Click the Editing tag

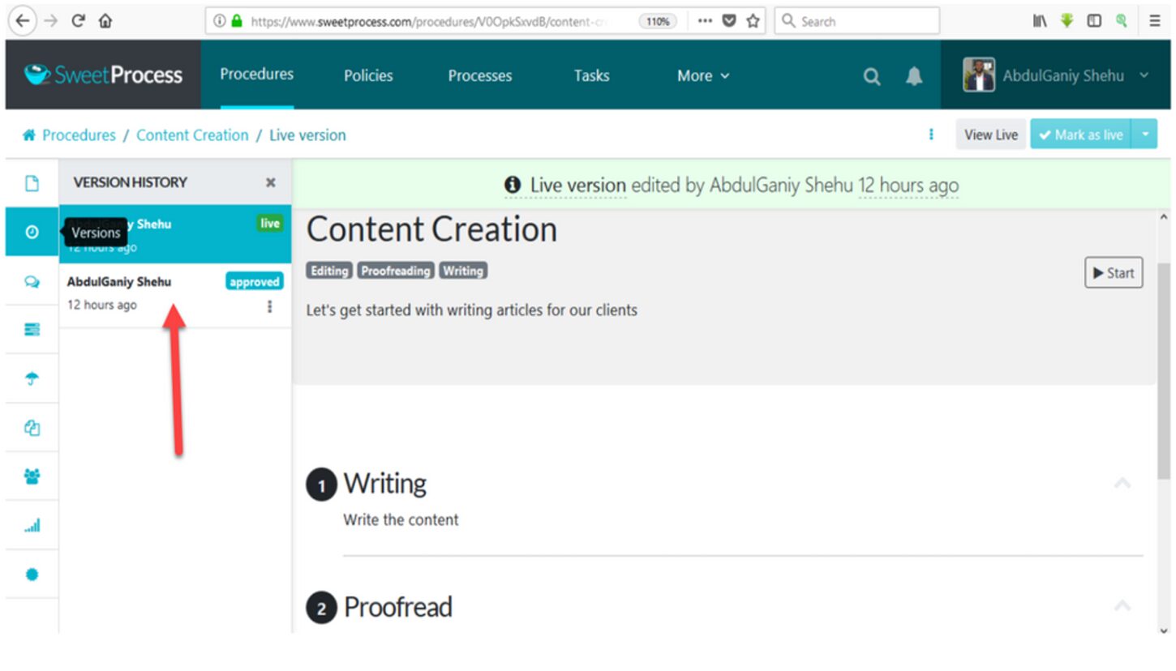click(x=328, y=271)
